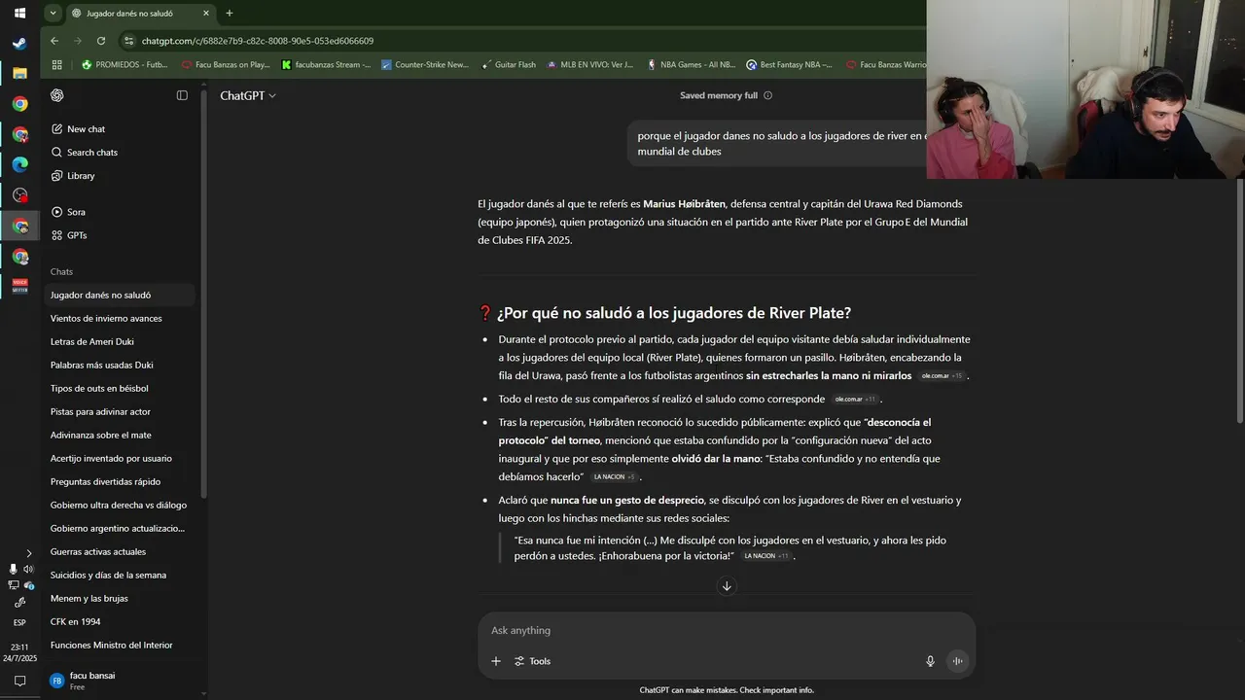Click the address bar URL
1245x700 pixels.
click(258, 41)
